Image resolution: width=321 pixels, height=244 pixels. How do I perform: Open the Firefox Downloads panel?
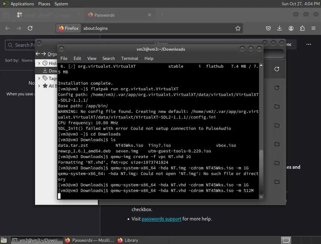point(279,28)
